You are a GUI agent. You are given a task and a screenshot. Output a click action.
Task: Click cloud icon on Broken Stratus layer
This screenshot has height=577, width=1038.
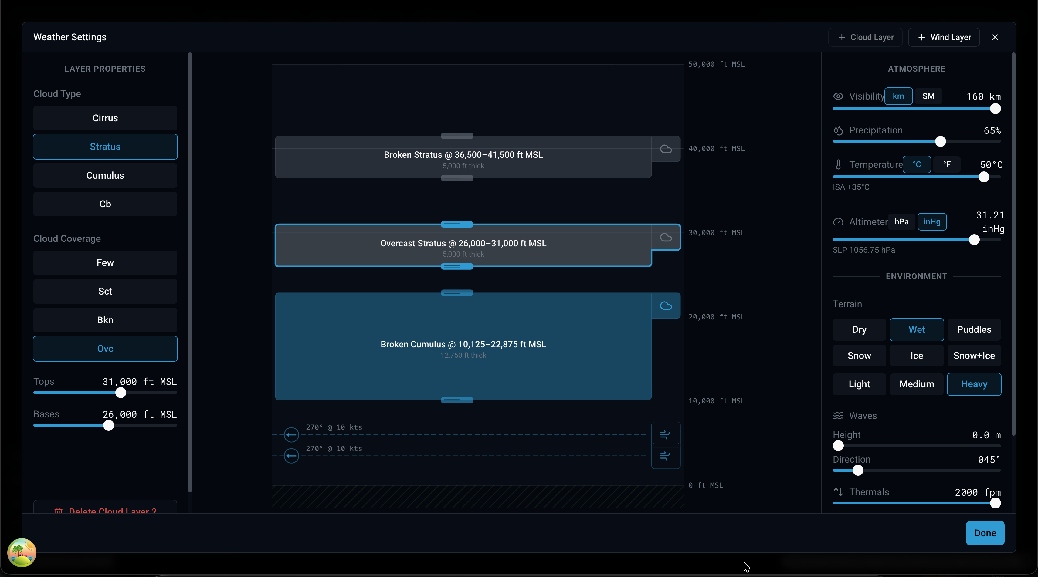coord(666,149)
